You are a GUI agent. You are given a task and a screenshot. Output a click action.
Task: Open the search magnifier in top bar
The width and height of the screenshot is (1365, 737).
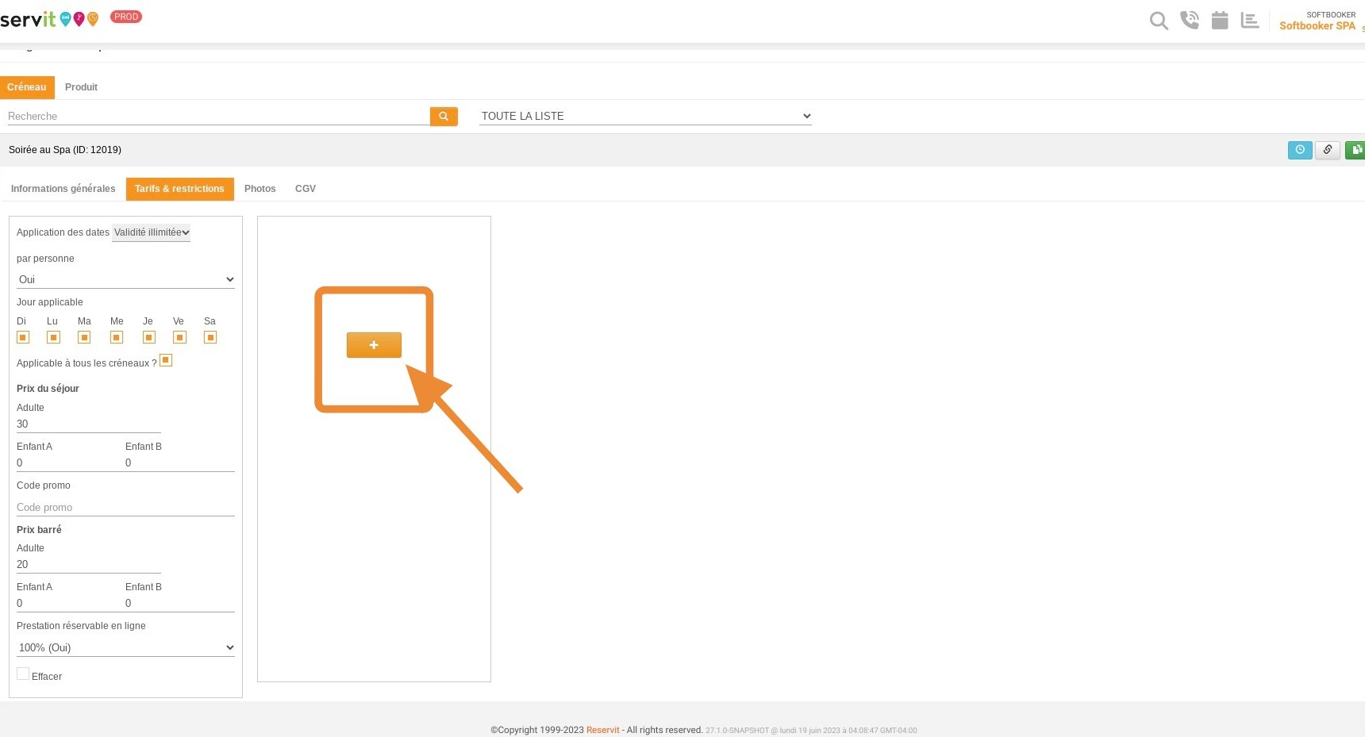pyautogui.click(x=1159, y=21)
